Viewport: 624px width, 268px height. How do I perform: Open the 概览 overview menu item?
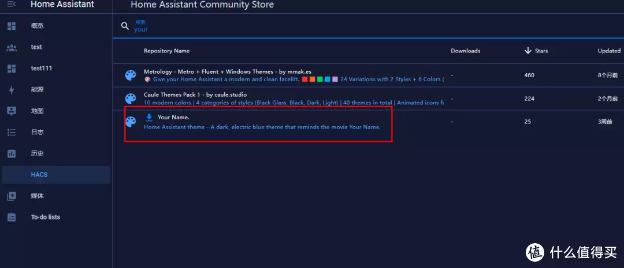coord(55,26)
